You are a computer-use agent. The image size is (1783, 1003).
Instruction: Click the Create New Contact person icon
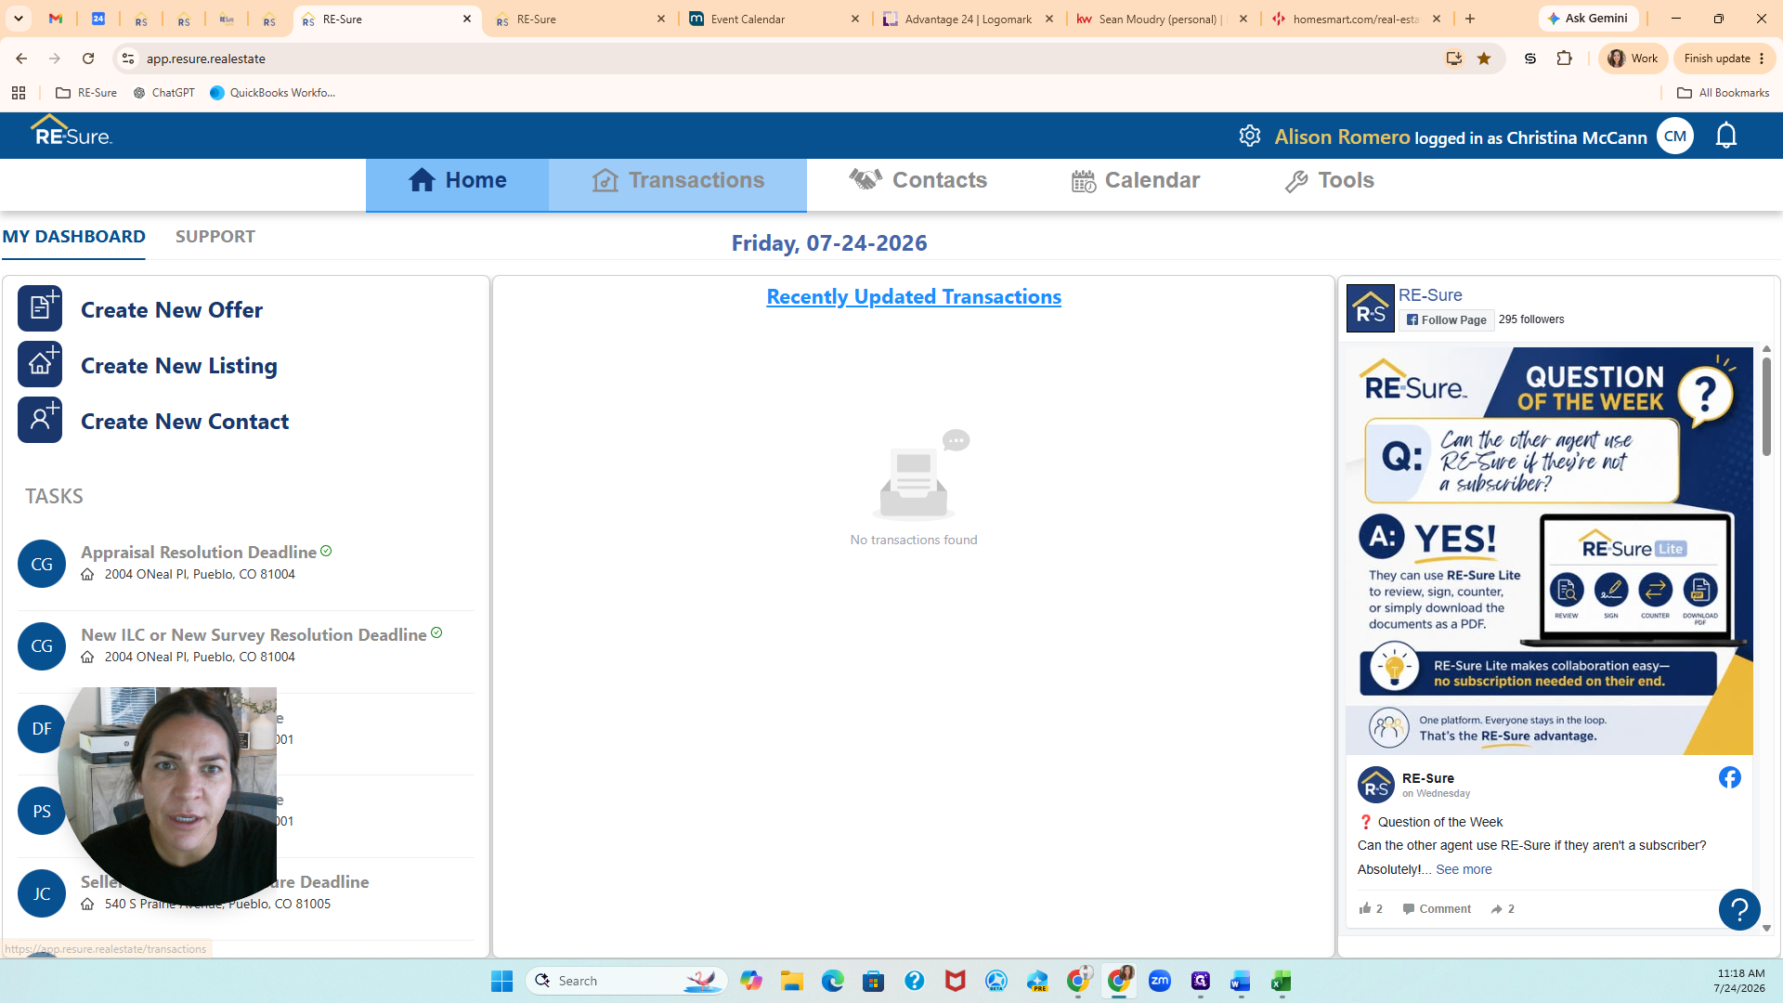tap(40, 420)
